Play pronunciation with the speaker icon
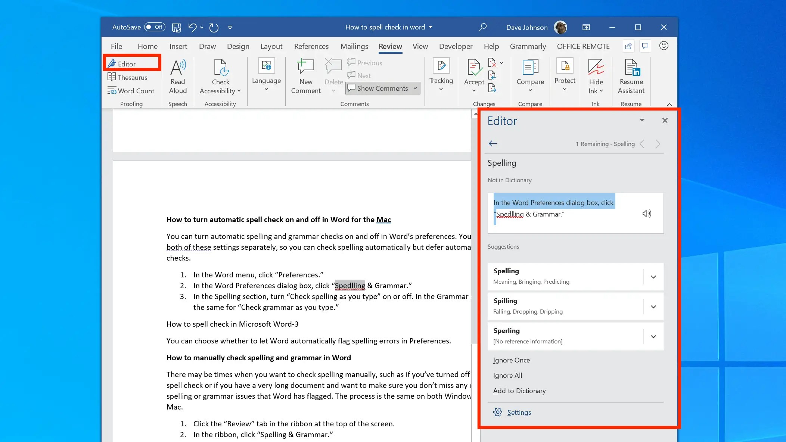Screen dimensions: 786x442 pyautogui.click(x=646, y=214)
